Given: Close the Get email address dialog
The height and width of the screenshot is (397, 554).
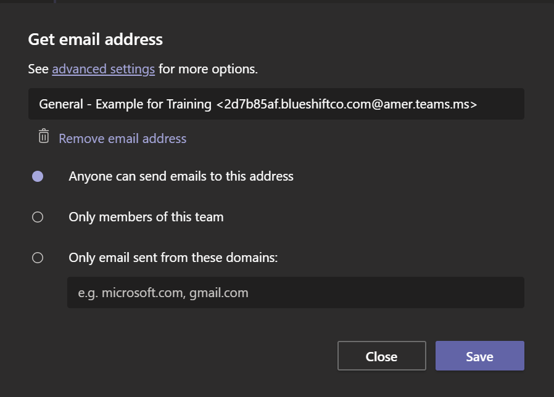Looking at the screenshot, I should 382,356.
